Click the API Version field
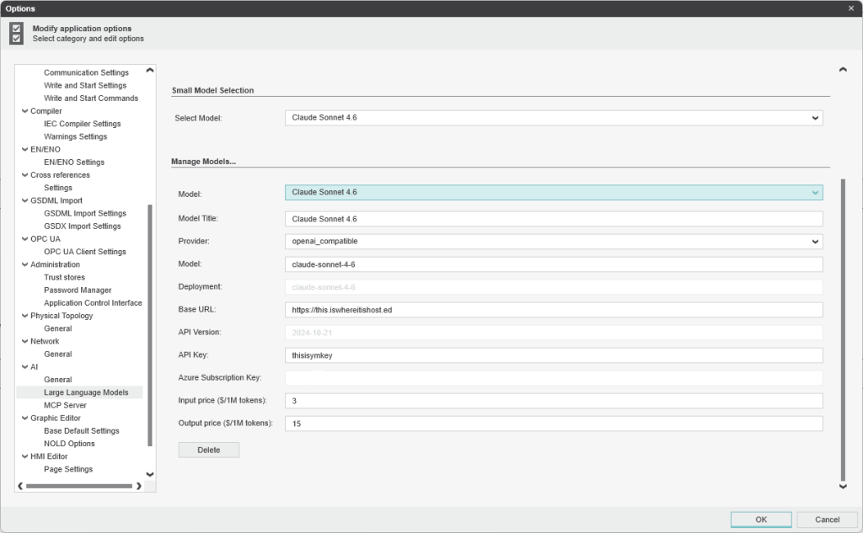Viewport: 863px width, 533px height. click(x=554, y=333)
